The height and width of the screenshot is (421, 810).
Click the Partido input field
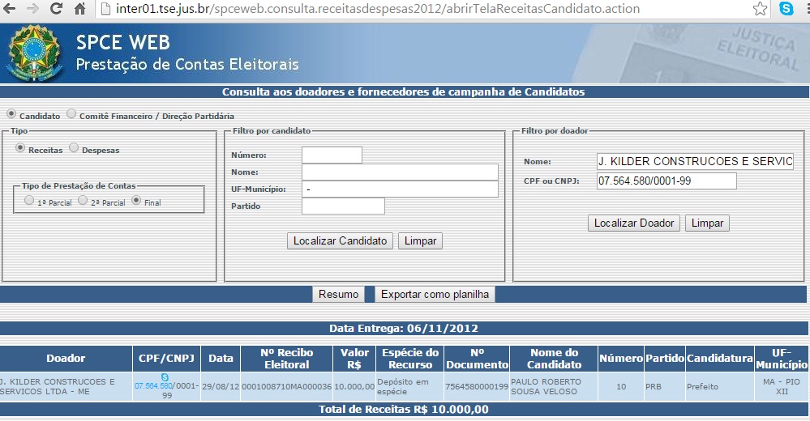[x=343, y=206]
